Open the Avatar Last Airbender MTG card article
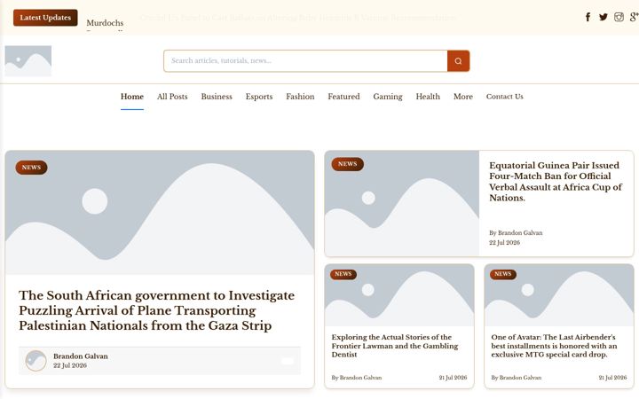This screenshot has width=639, height=399. click(x=554, y=346)
